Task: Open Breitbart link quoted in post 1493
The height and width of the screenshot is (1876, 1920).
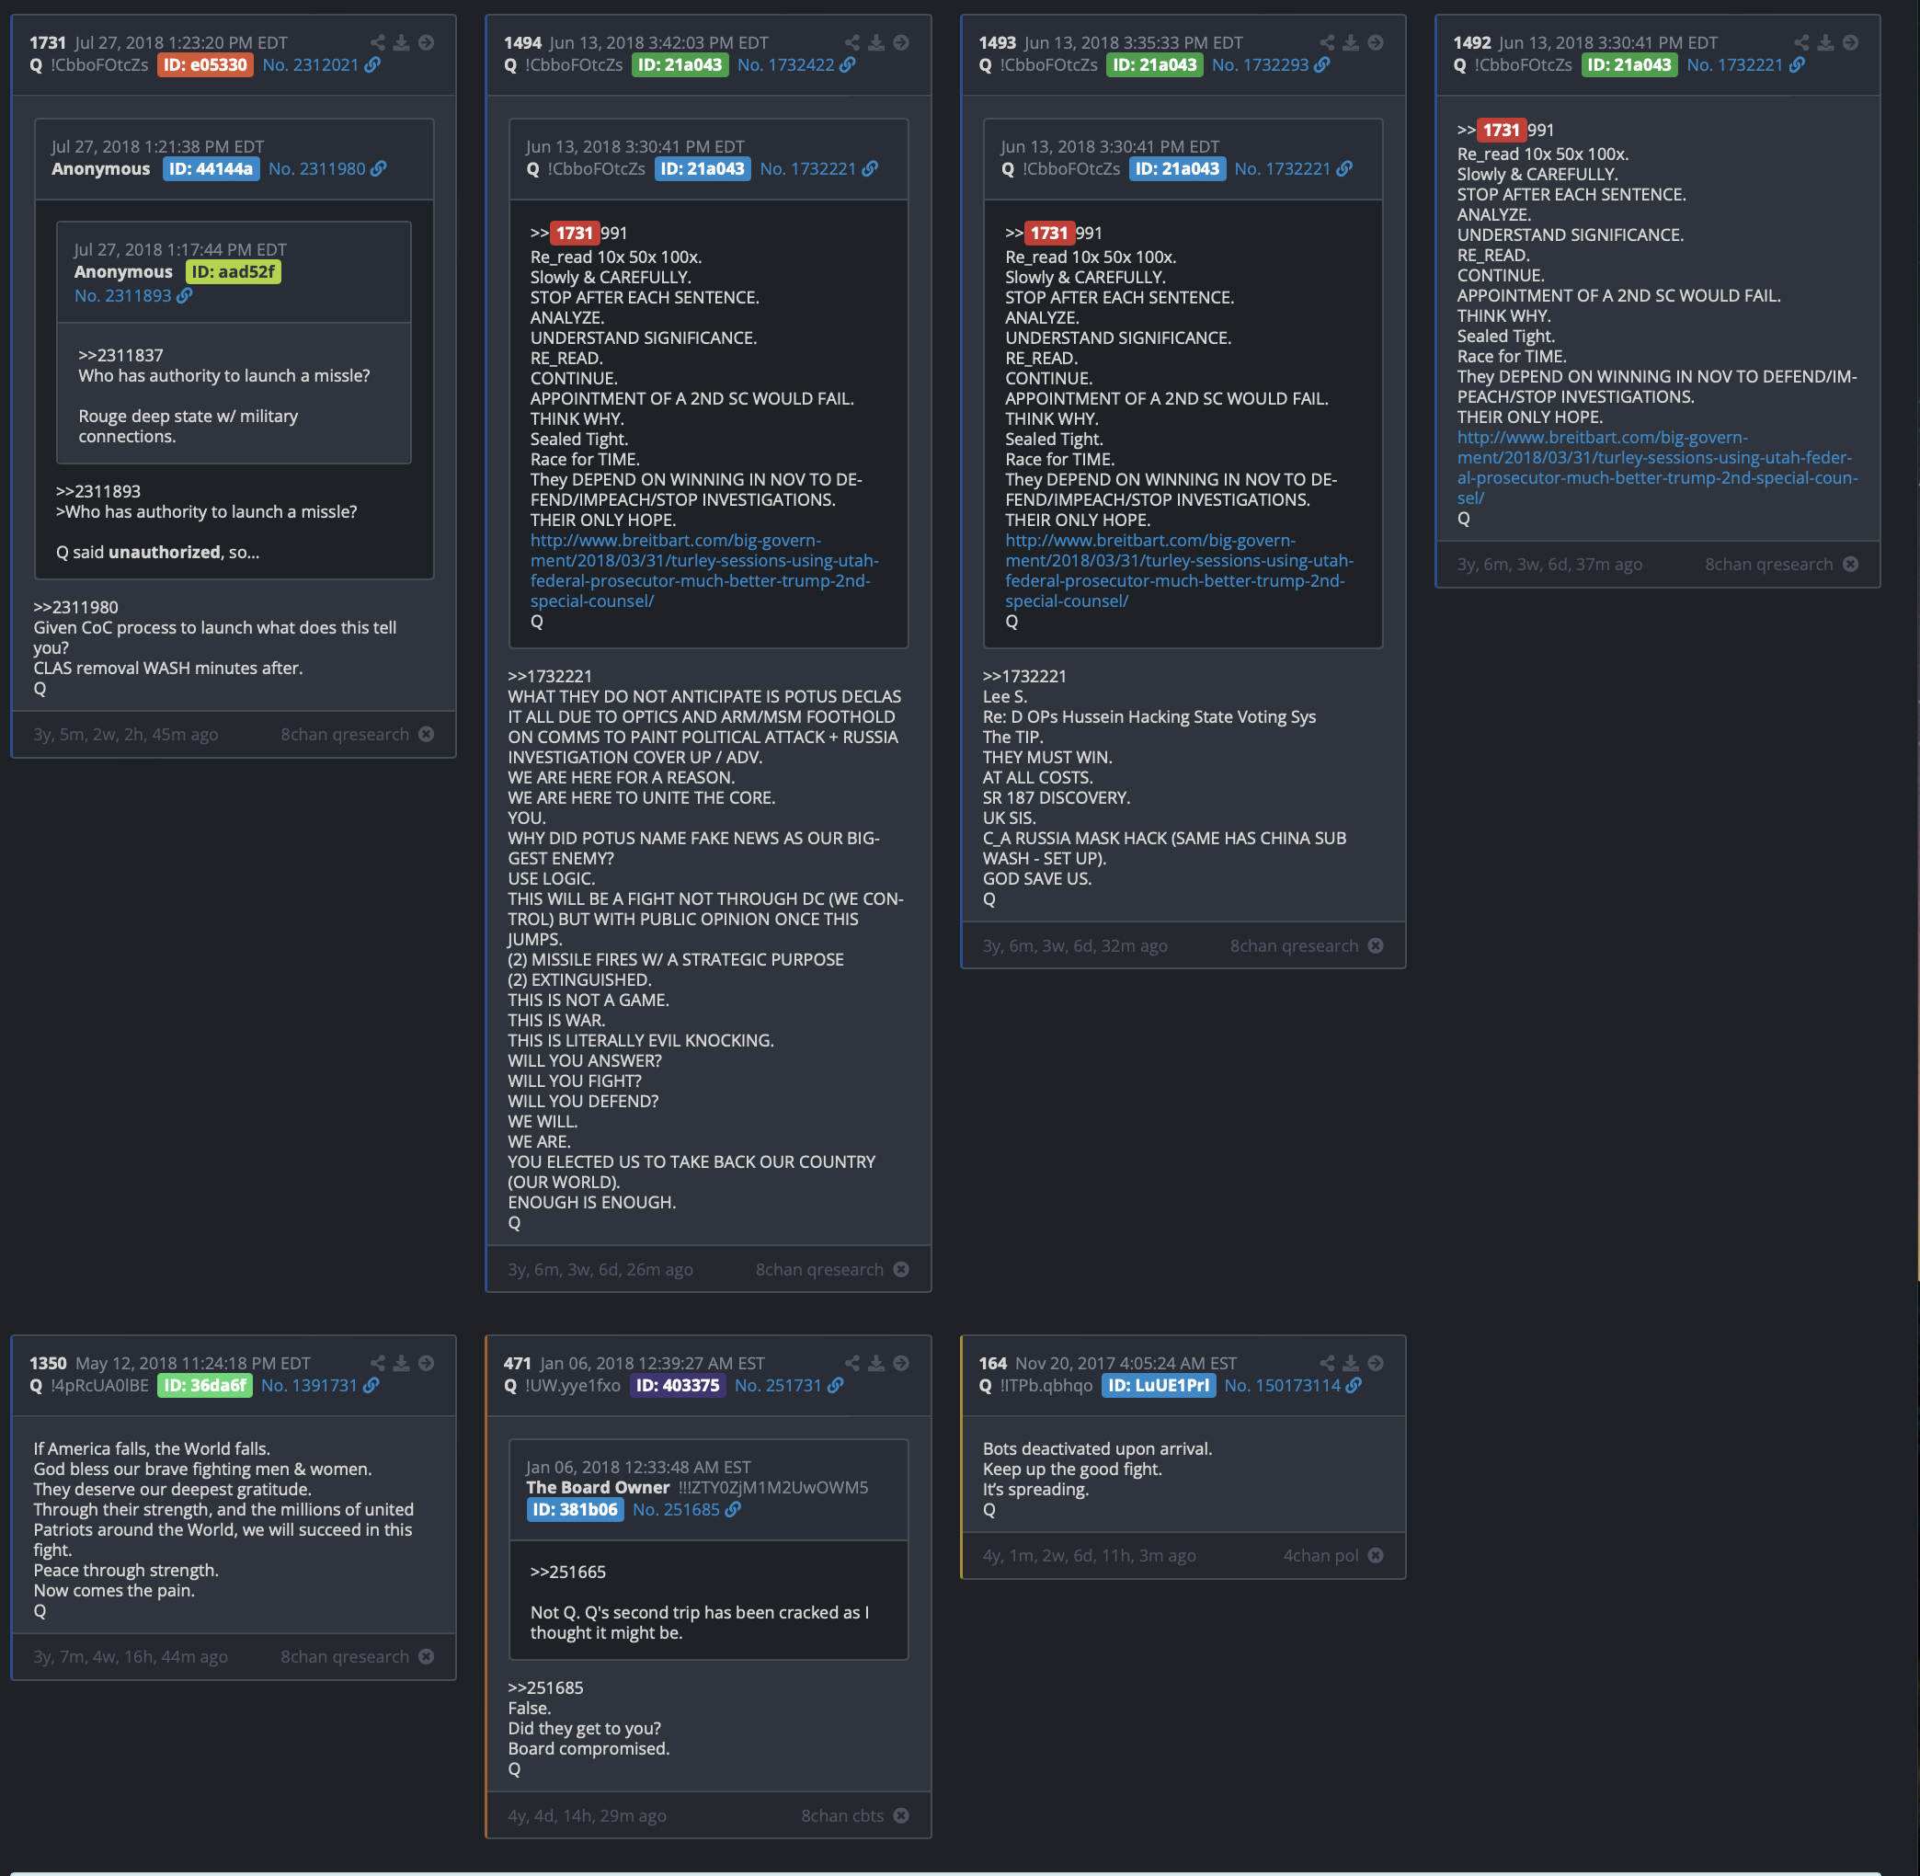Action: point(1179,570)
